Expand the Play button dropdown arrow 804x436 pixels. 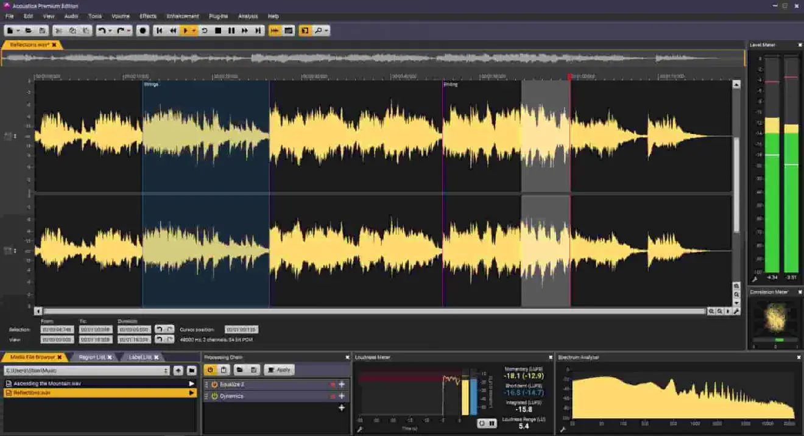tap(194, 30)
